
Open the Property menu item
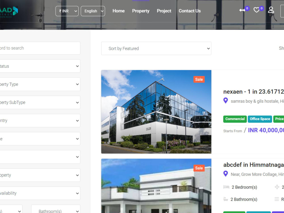tap(141, 11)
